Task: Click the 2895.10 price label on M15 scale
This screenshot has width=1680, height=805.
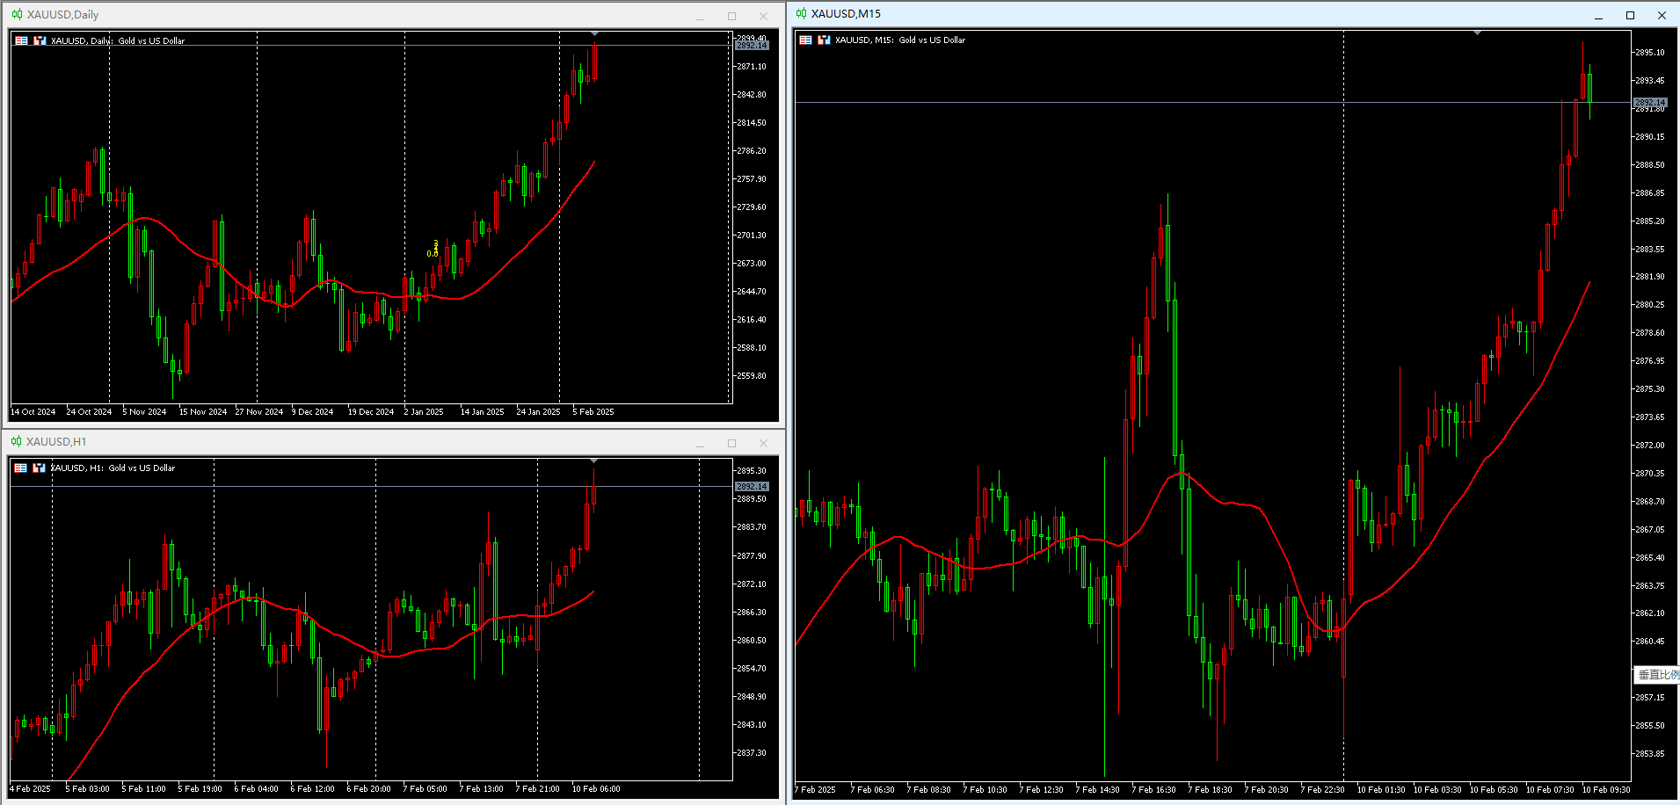Action: pyautogui.click(x=1649, y=52)
